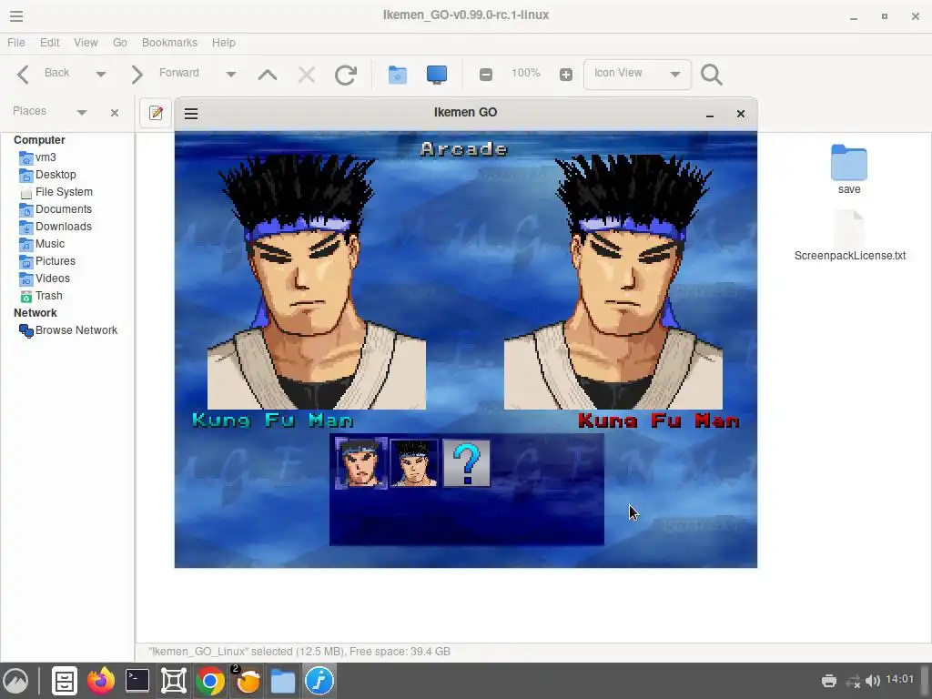This screenshot has height=699, width=932.
Task: Open the file manager hamburger menu
Action: tap(16, 16)
